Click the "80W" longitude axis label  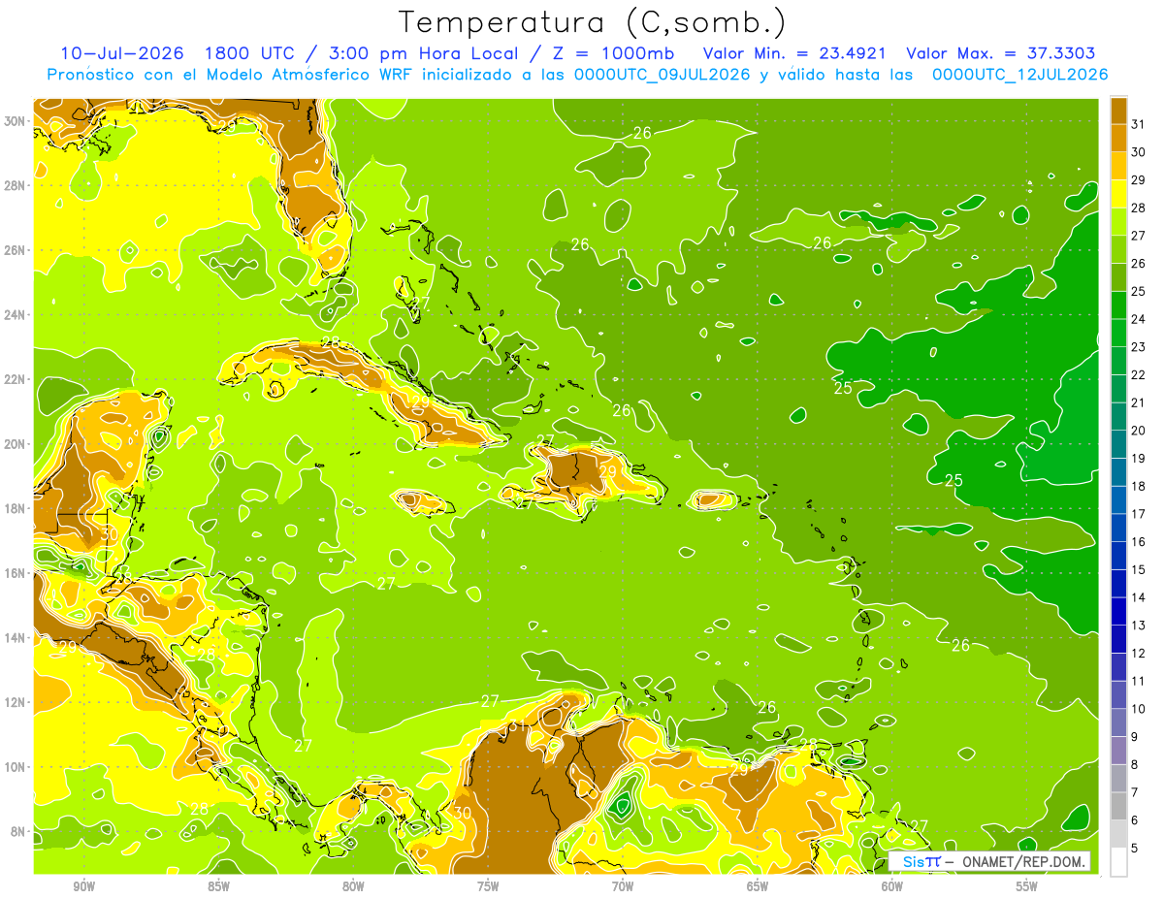353,886
